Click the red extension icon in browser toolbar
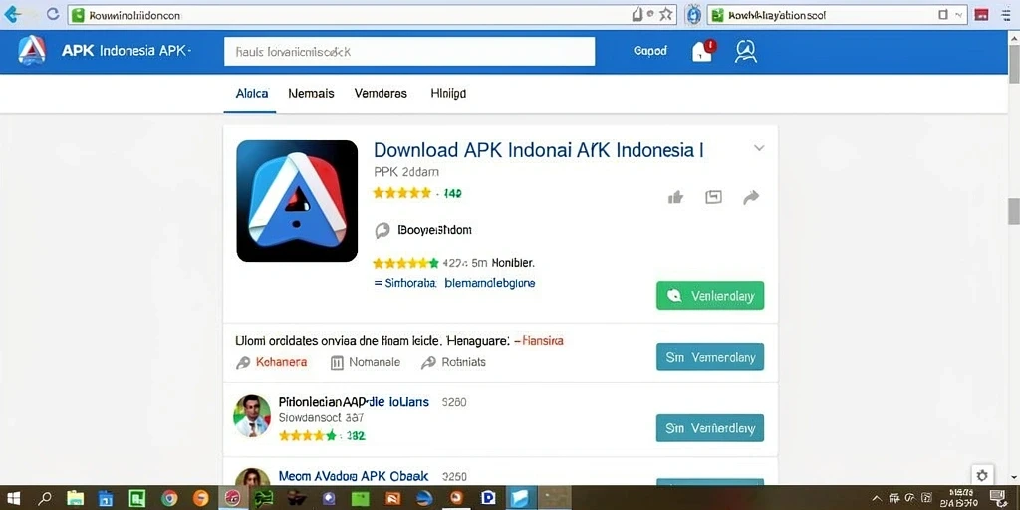The height and width of the screenshot is (510, 1020). pyautogui.click(x=980, y=14)
